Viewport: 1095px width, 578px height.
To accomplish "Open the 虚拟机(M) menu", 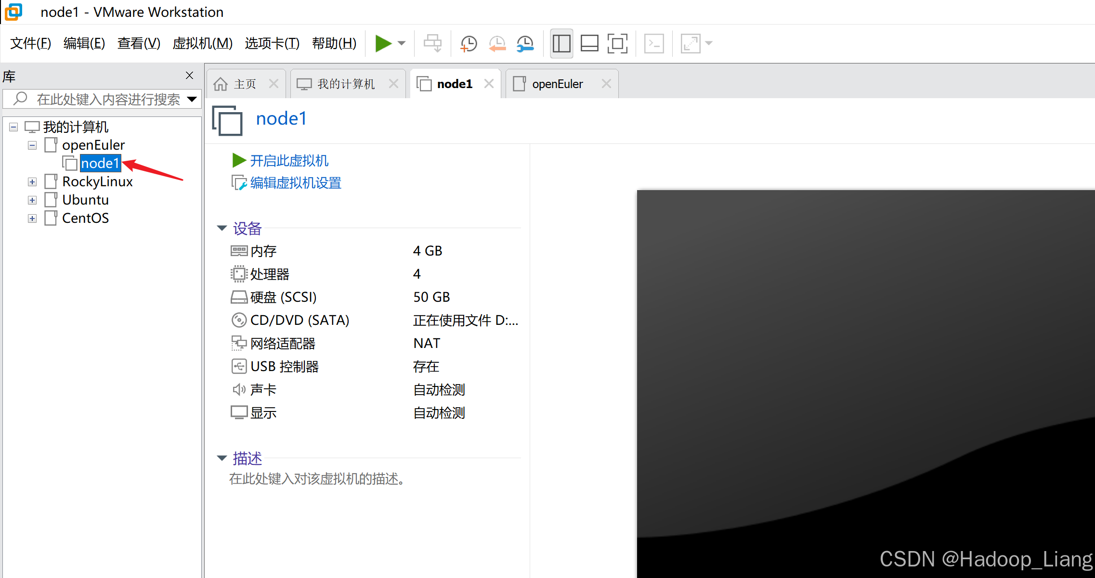I will coord(202,43).
